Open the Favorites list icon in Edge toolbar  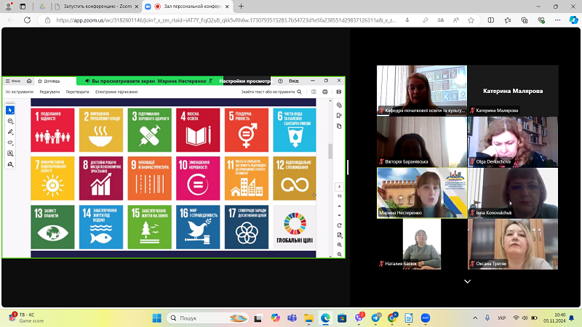[x=507, y=20]
